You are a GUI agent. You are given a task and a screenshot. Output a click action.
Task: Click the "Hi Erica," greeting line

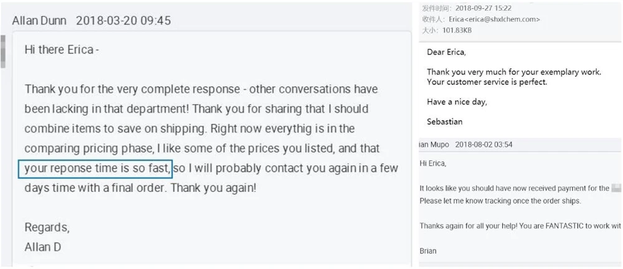(x=433, y=164)
